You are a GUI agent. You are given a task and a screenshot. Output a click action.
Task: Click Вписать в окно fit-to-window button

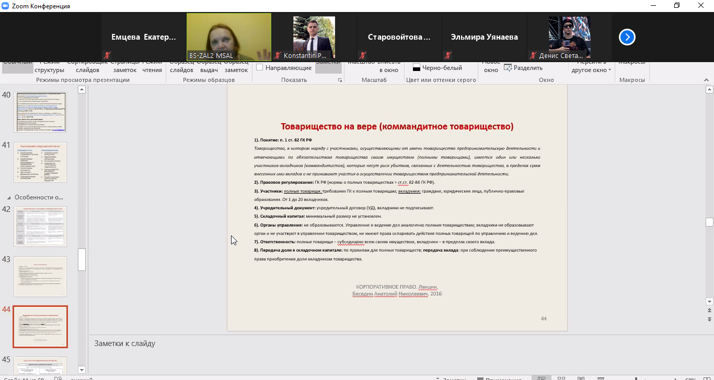(388, 66)
